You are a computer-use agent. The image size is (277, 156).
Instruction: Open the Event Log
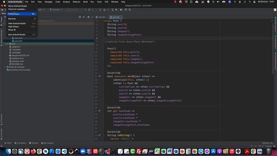click(x=267, y=143)
